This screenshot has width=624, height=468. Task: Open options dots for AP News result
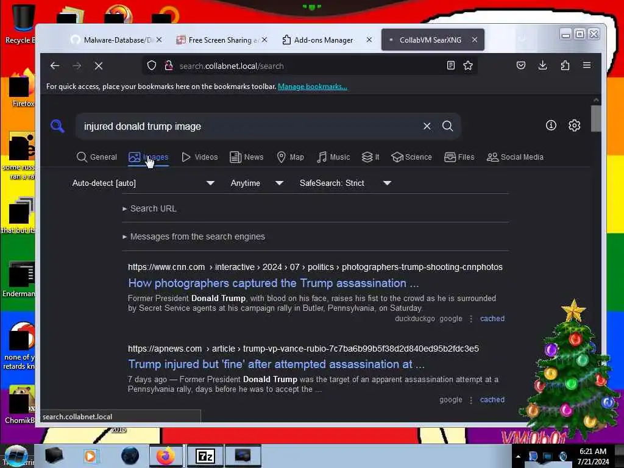(x=471, y=400)
